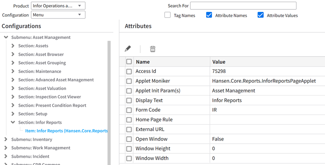Expand the Section: Asset Valuation node

[13, 88]
